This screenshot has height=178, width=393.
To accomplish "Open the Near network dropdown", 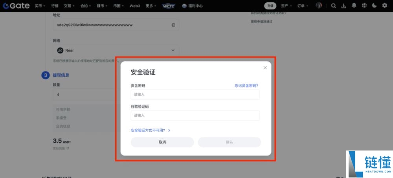I will pos(116,50).
